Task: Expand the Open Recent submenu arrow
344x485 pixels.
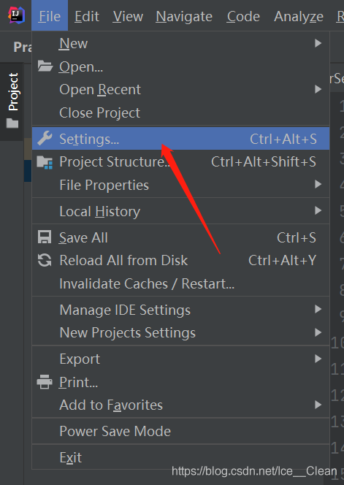Action: point(318,89)
